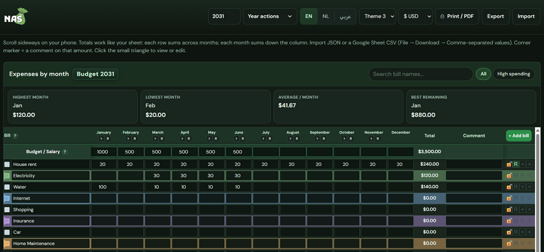Image resolution: width=544 pixels, height=252 pixels.
Task: Click the plus icon on Water row
Action: [523, 187]
